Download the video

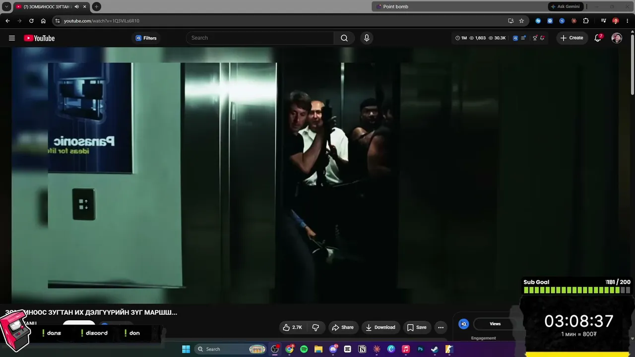click(381, 327)
